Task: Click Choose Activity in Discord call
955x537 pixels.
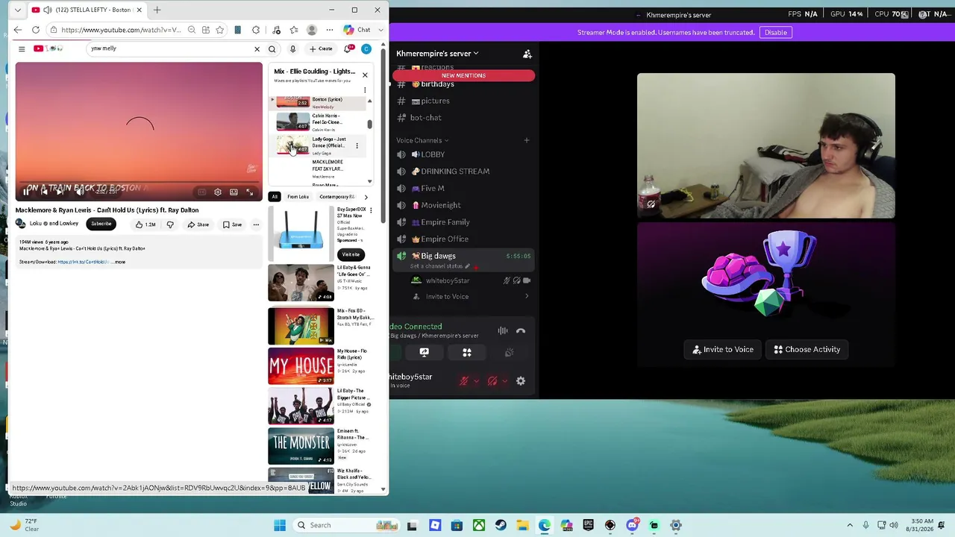Action: tap(807, 349)
